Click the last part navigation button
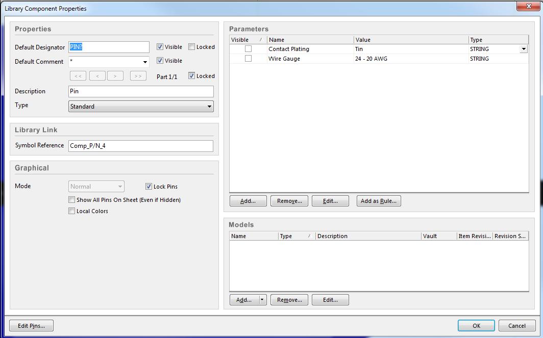 (138, 76)
